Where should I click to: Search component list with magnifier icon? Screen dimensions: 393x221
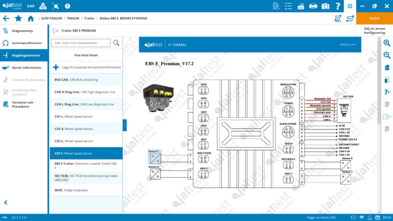[x=116, y=43]
